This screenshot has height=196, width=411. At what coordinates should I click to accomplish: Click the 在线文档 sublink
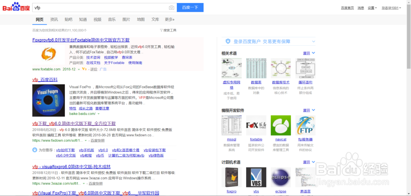(x=93, y=63)
